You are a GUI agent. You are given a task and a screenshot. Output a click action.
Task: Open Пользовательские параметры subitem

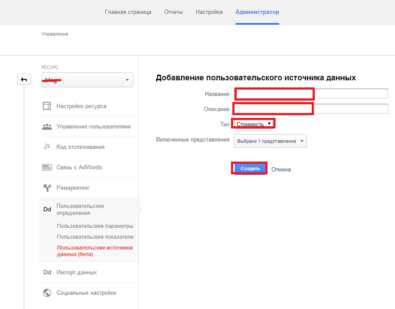95,226
